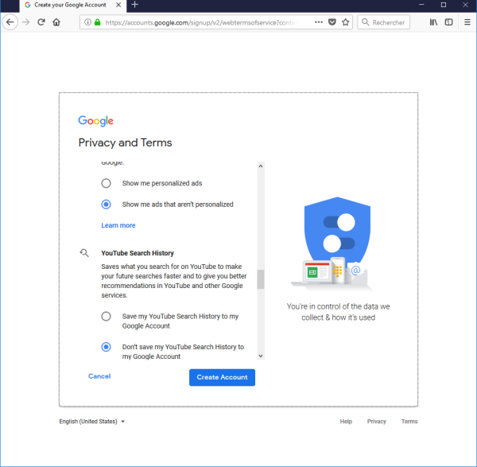Select Save my YouTube Search History option
This screenshot has height=467, width=477.
[107, 317]
